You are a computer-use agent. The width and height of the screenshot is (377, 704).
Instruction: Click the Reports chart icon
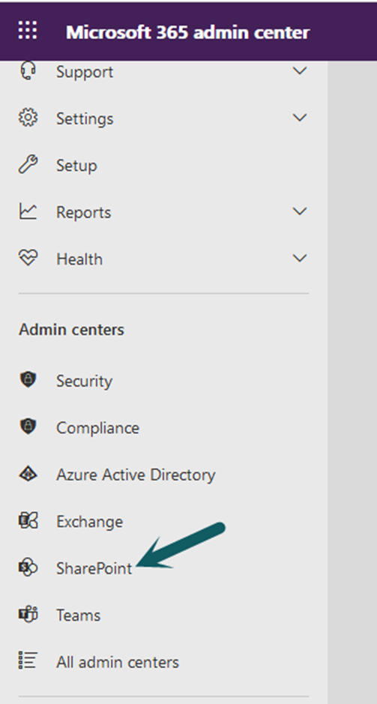click(28, 211)
